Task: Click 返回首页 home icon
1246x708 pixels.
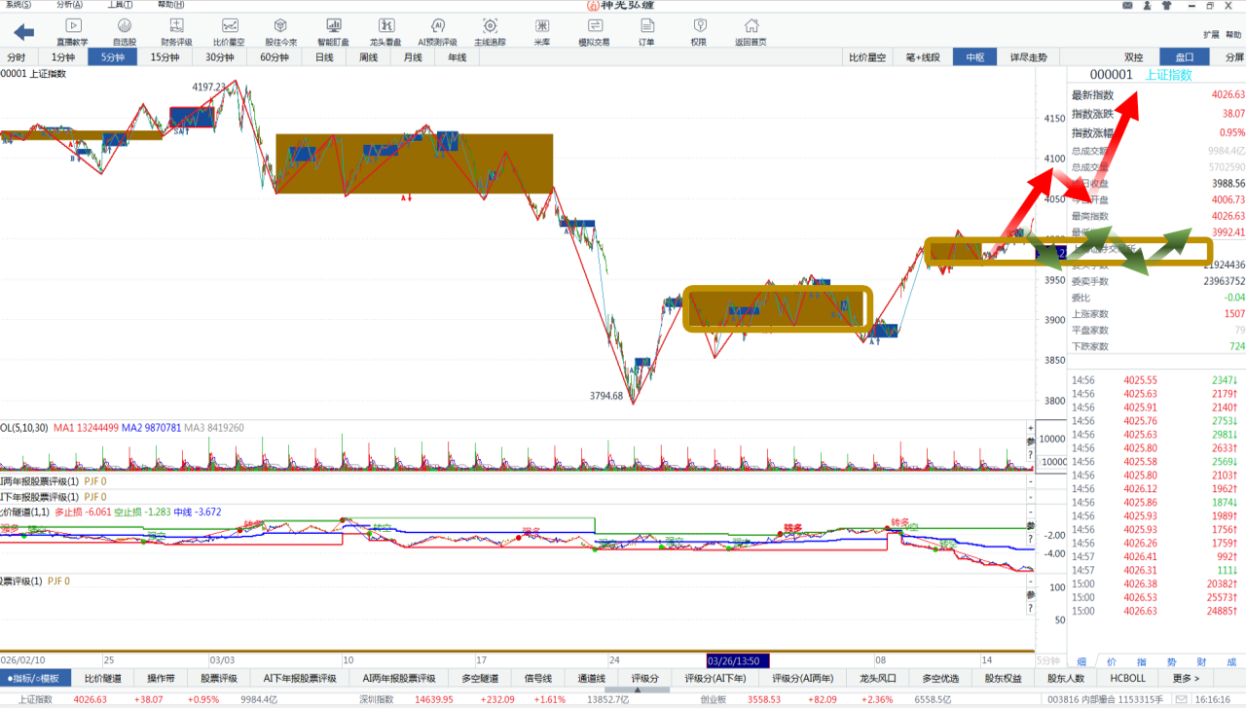Action: pos(751,31)
